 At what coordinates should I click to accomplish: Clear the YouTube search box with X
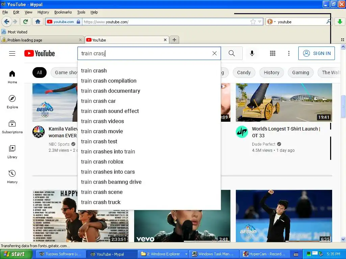click(x=215, y=53)
